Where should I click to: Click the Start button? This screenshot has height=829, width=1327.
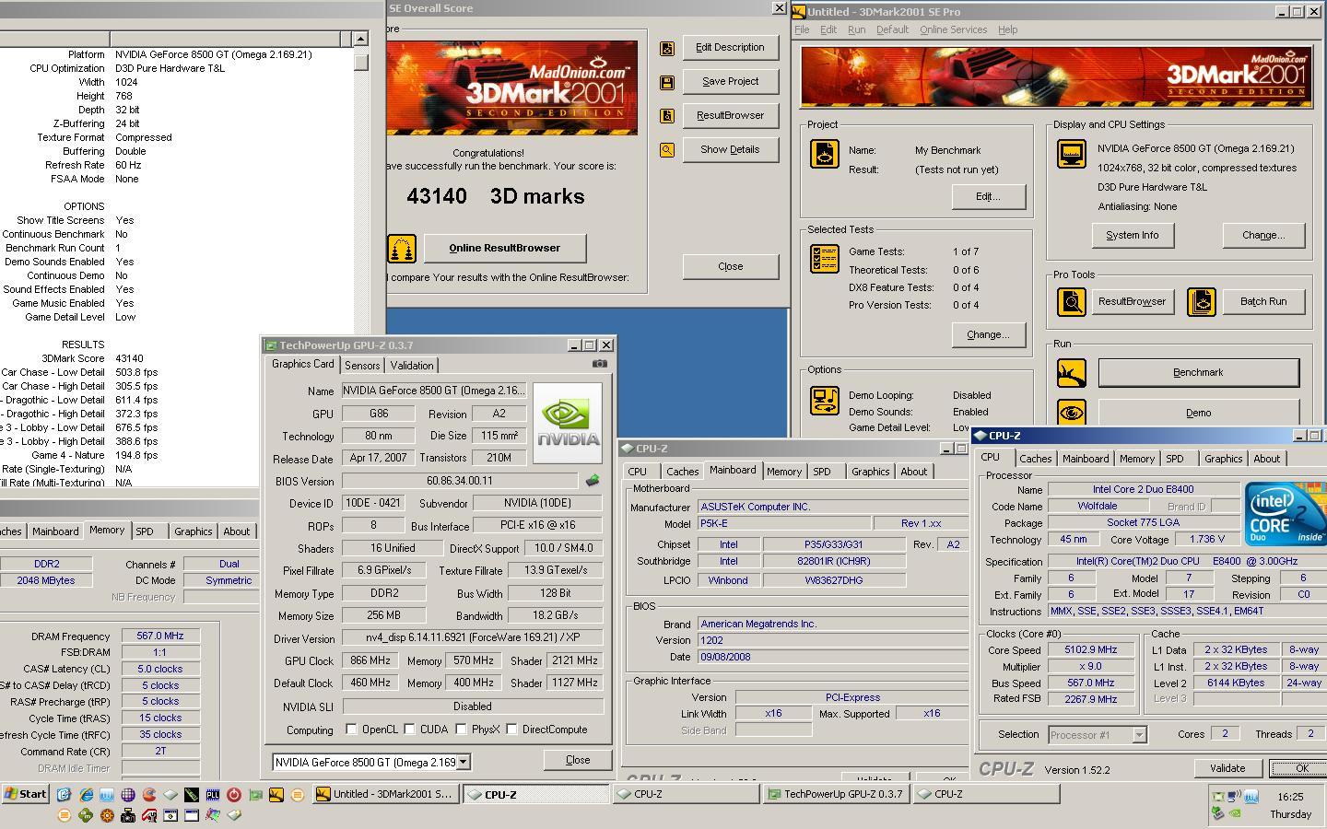pyautogui.click(x=26, y=794)
